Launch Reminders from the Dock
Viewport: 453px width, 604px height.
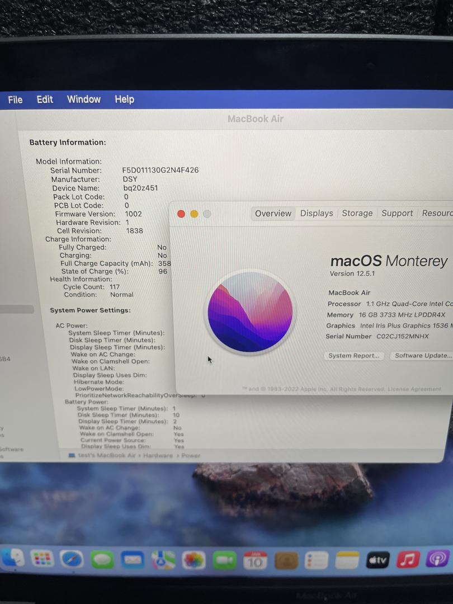[316, 560]
